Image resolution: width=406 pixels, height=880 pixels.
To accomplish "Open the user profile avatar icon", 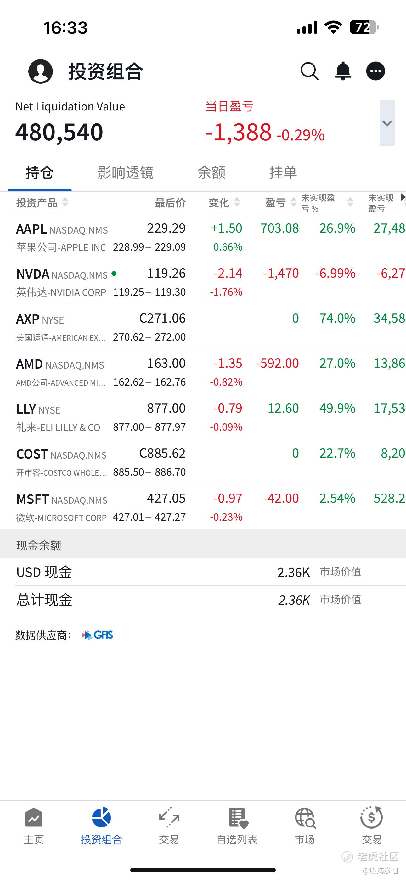I will point(41,71).
